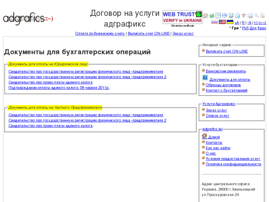This screenshot has width=269, height=202.
Task: Click the computer monitor icon
Action: pos(231,16)
